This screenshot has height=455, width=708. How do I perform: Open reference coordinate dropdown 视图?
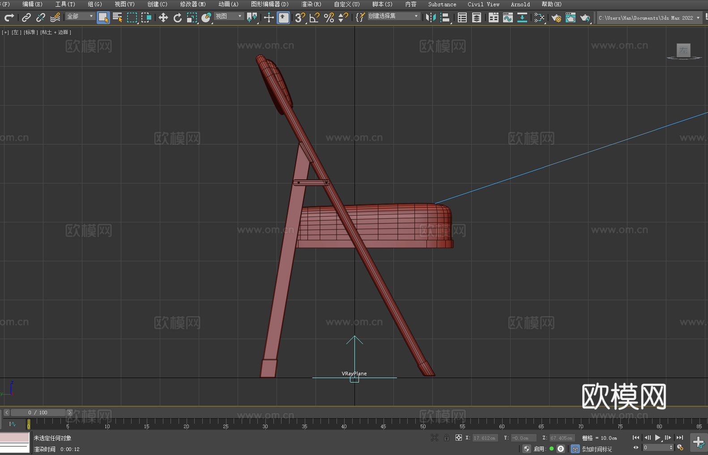coord(229,16)
